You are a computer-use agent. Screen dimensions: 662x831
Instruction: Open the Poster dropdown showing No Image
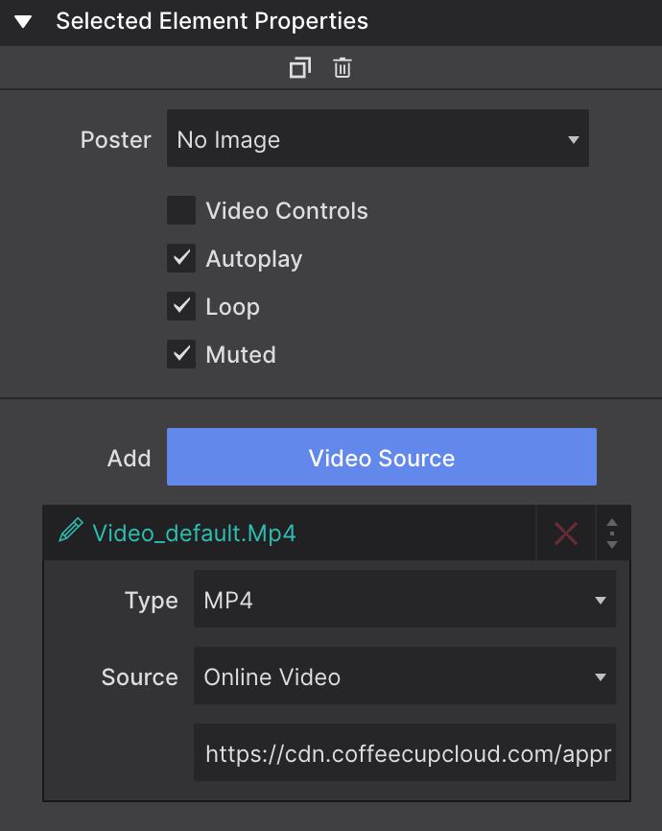click(x=378, y=138)
